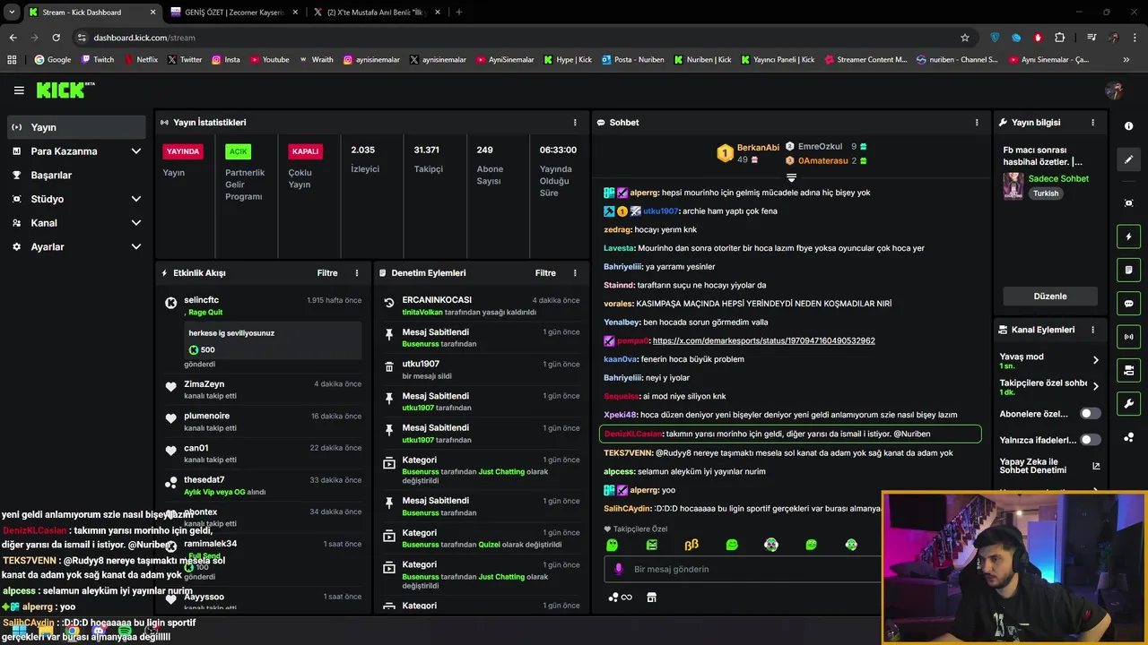Viewport: 1148px width, 645px height.
Task: Click the pencil edit icon in right rail
Action: tap(1129, 159)
